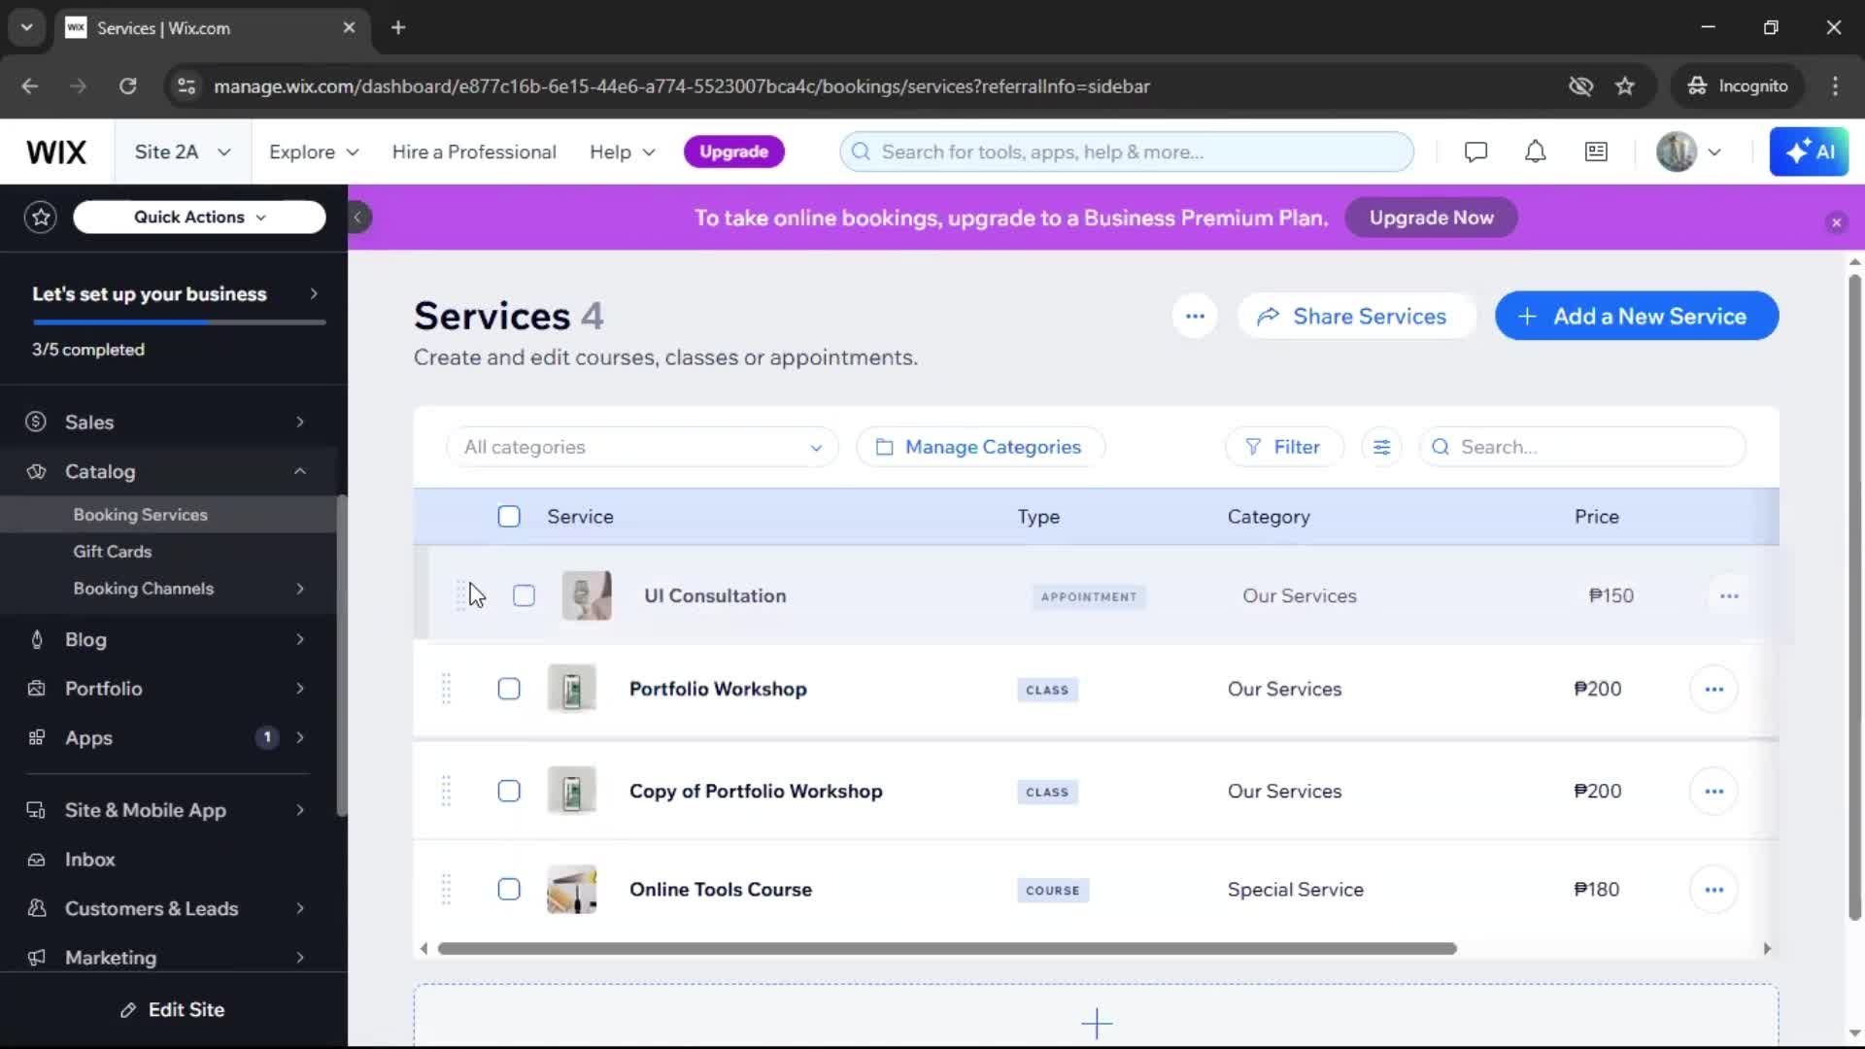Select Gift Cards in sidebar
The width and height of the screenshot is (1865, 1049).
(113, 552)
